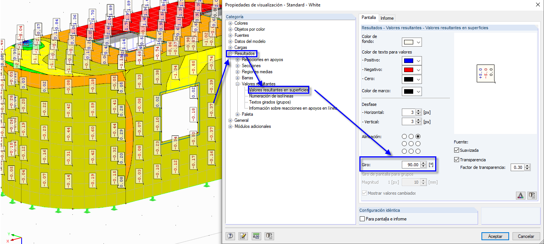Viewport: 544px width, 244px height.
Task: Select the top-right alignment radio button
Action: tap(418, 136)
